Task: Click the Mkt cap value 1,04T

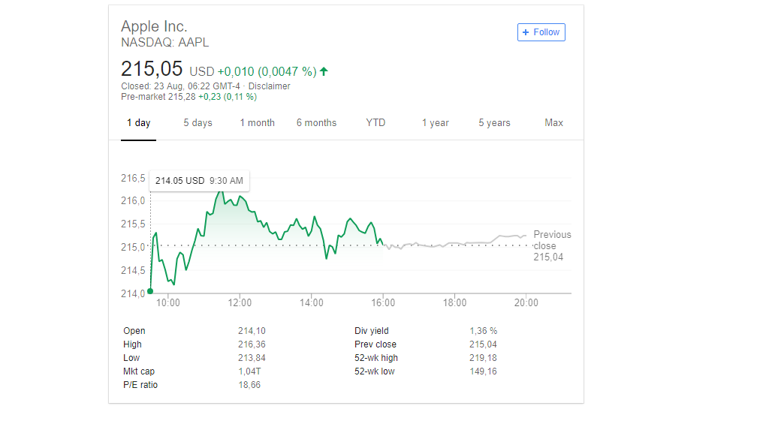Action: [x=249, y=371]
